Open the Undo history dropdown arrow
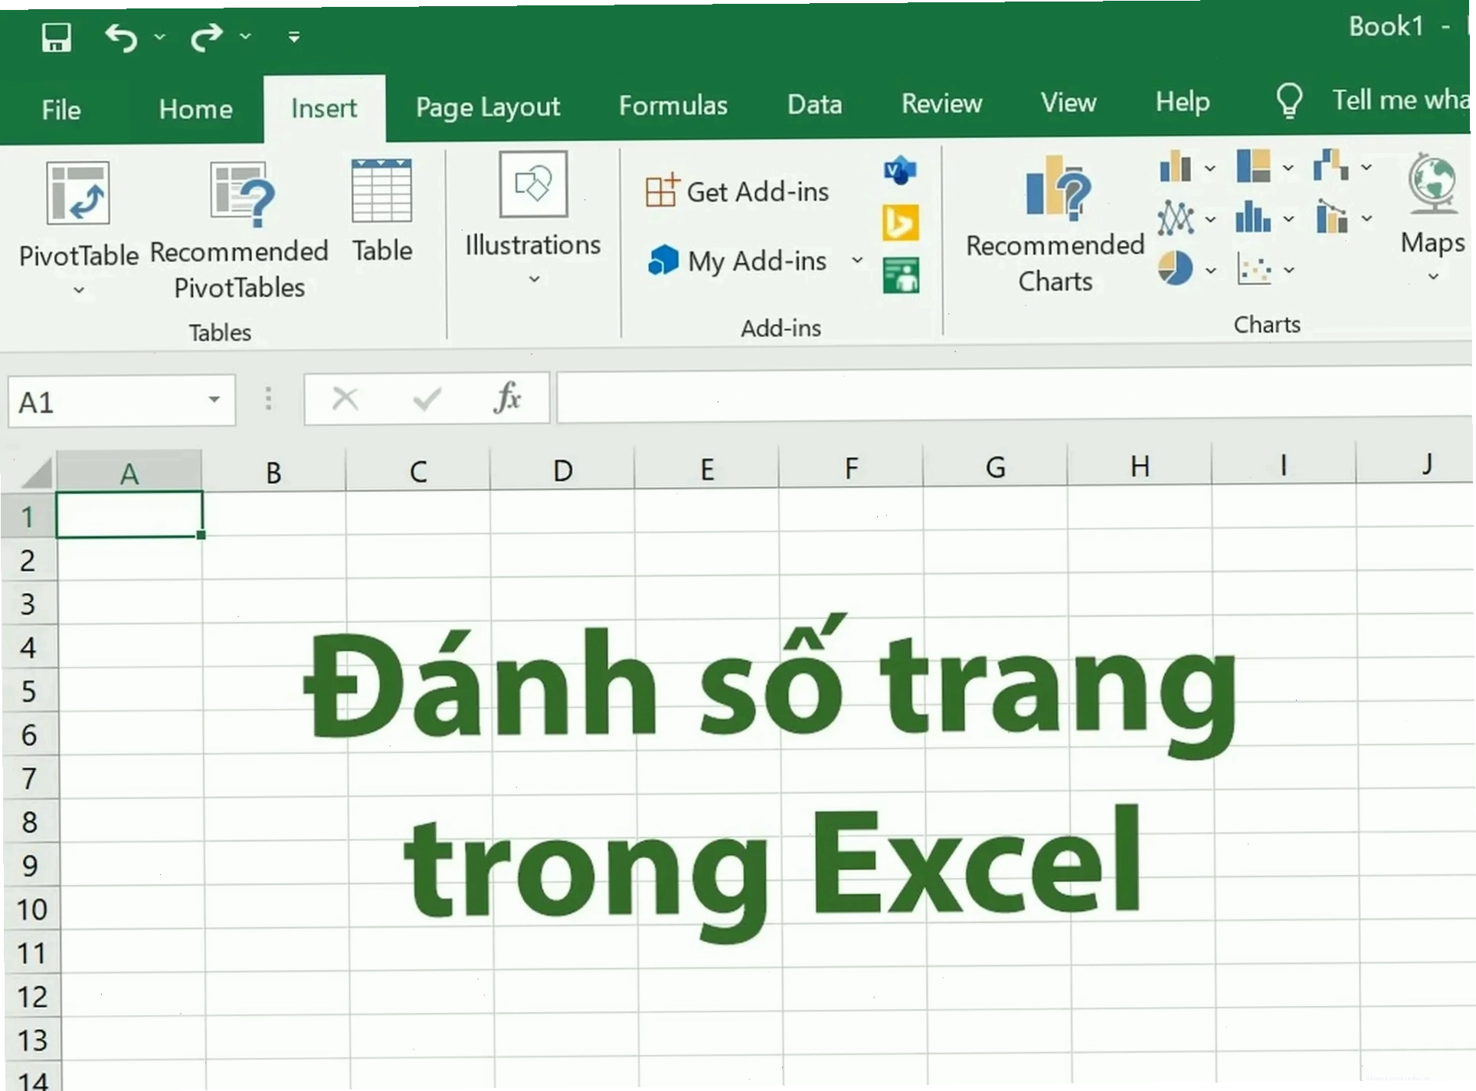Screen dimensions: 1476x1091 159,36
